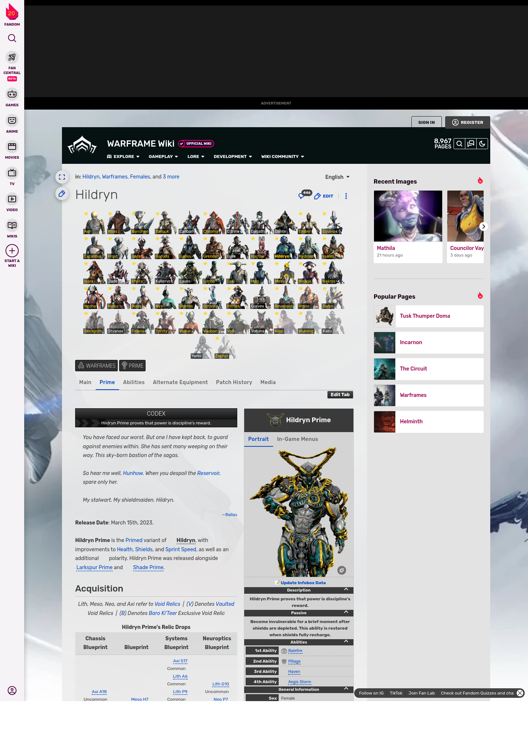Open the page more-actions kebab menu
Viewport: 528px width, 733px height.
(346, 196)
